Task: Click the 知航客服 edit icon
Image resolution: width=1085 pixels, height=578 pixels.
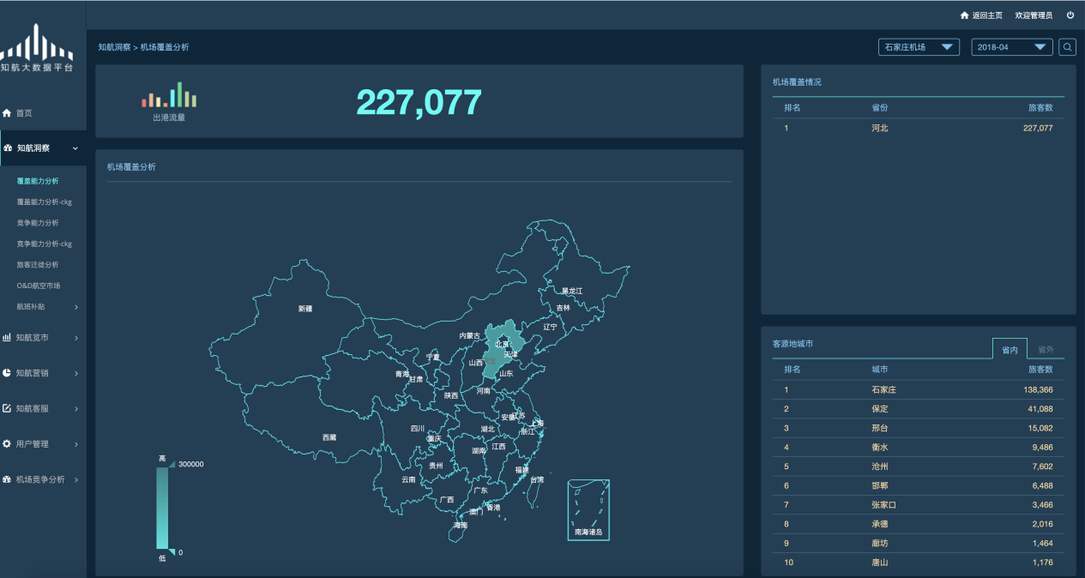Action: pos(8,409)
